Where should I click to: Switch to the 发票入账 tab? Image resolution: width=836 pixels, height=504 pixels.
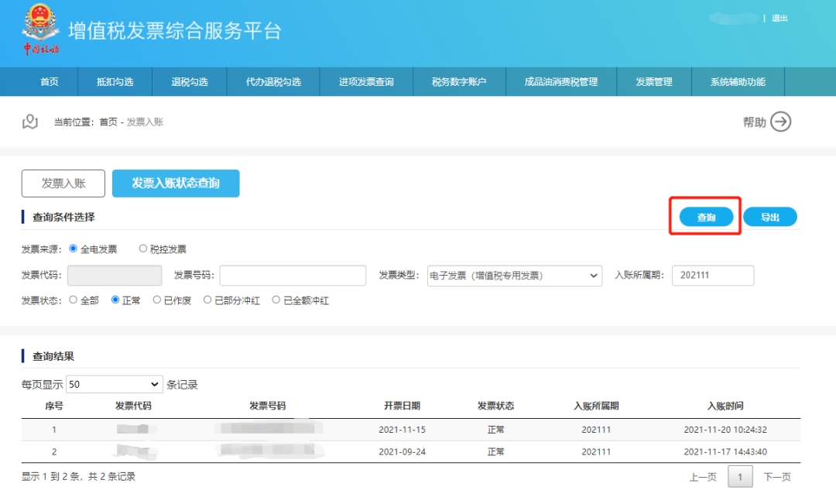click(63, 183)
